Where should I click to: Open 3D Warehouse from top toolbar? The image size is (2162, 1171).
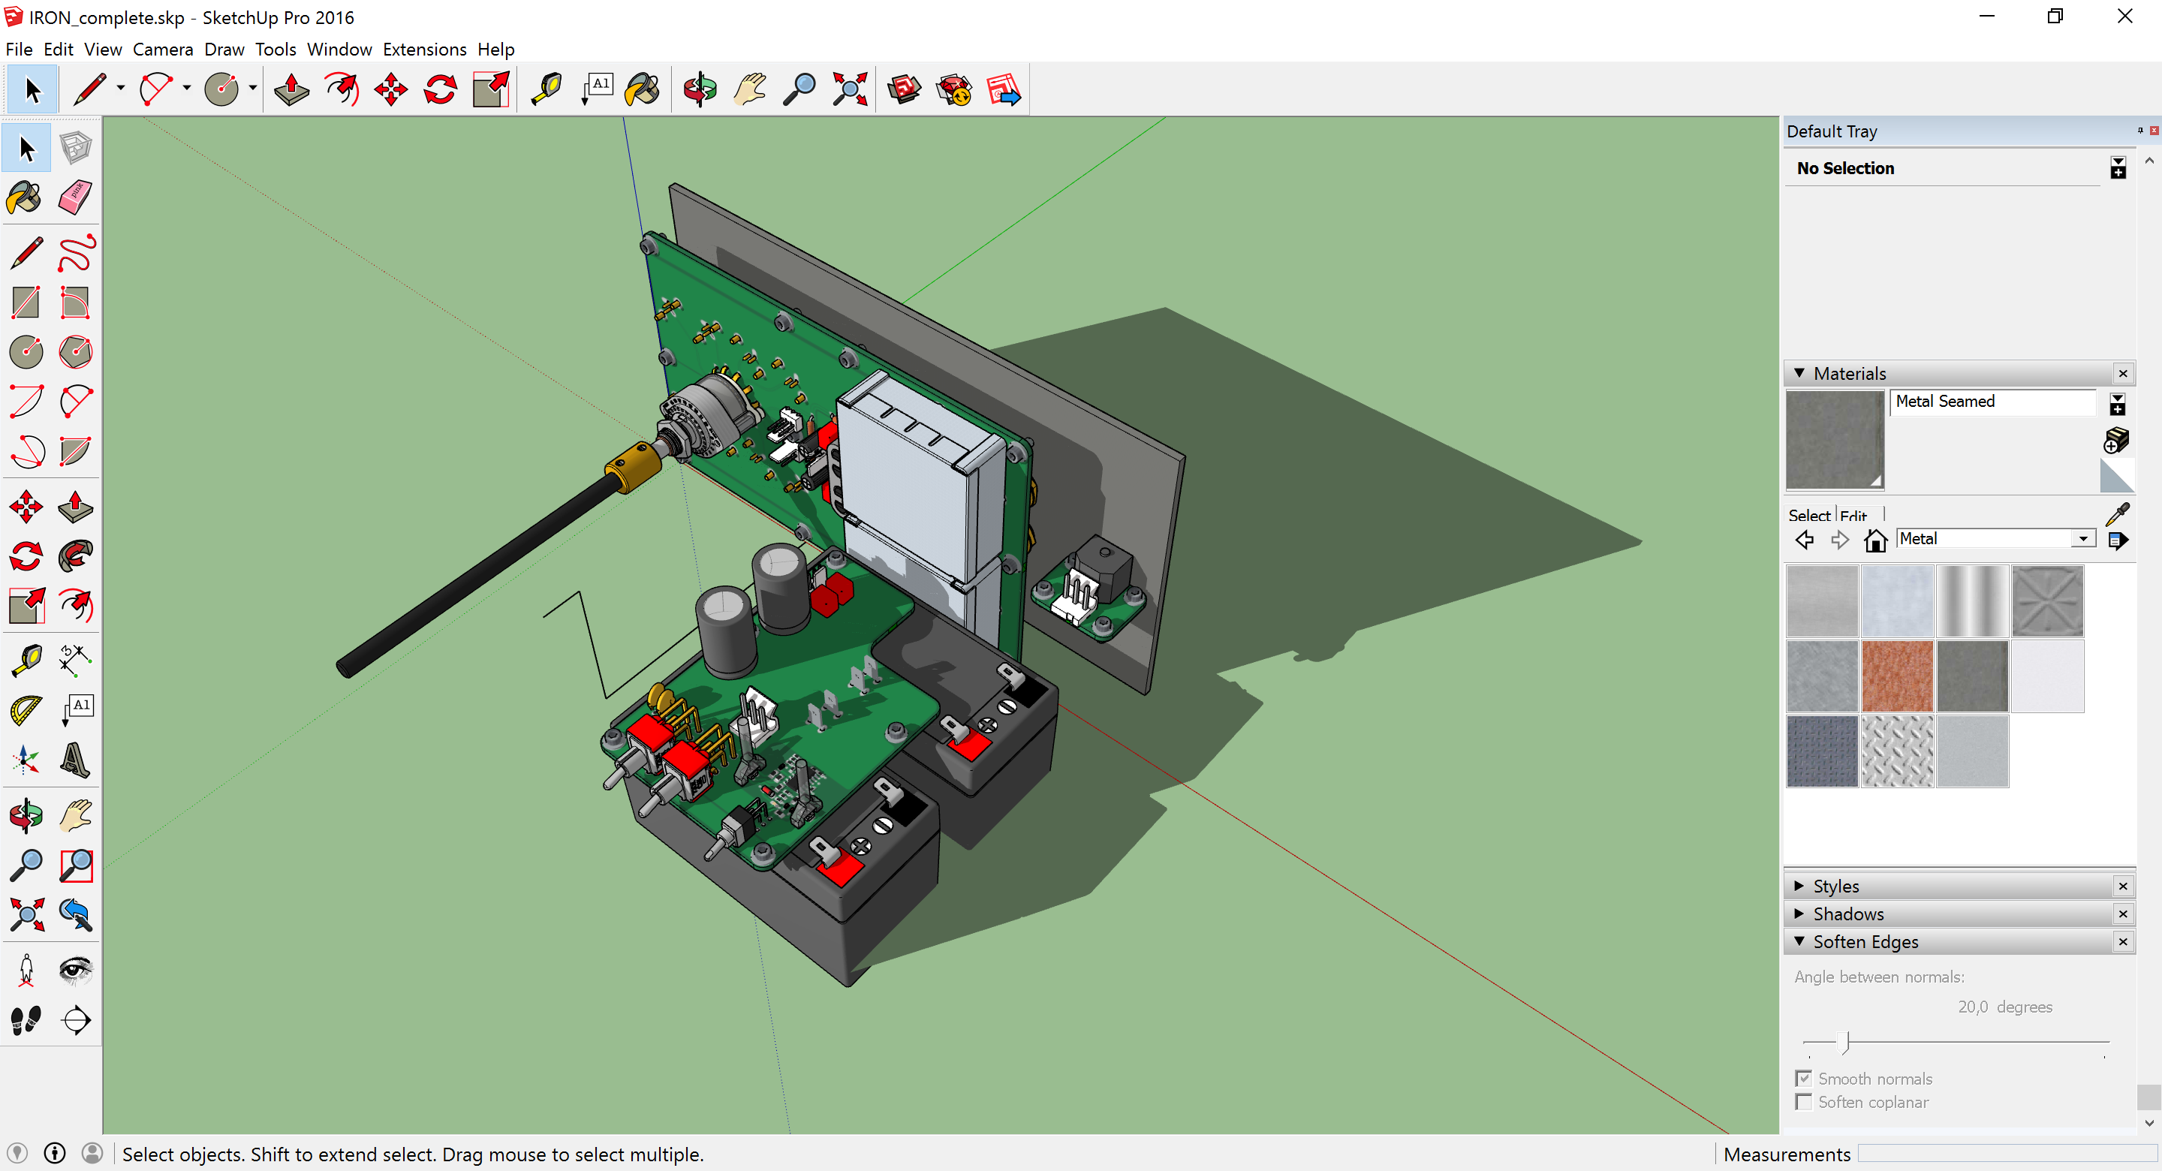coord(904,89)
